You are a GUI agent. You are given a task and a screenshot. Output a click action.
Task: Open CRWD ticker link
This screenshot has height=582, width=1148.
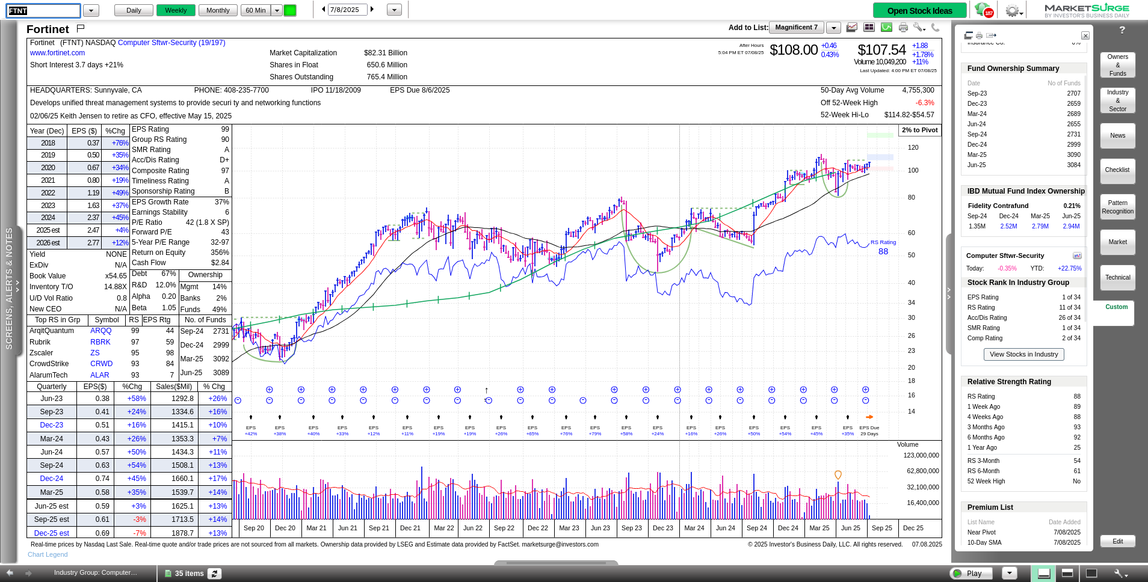(101, 364)
